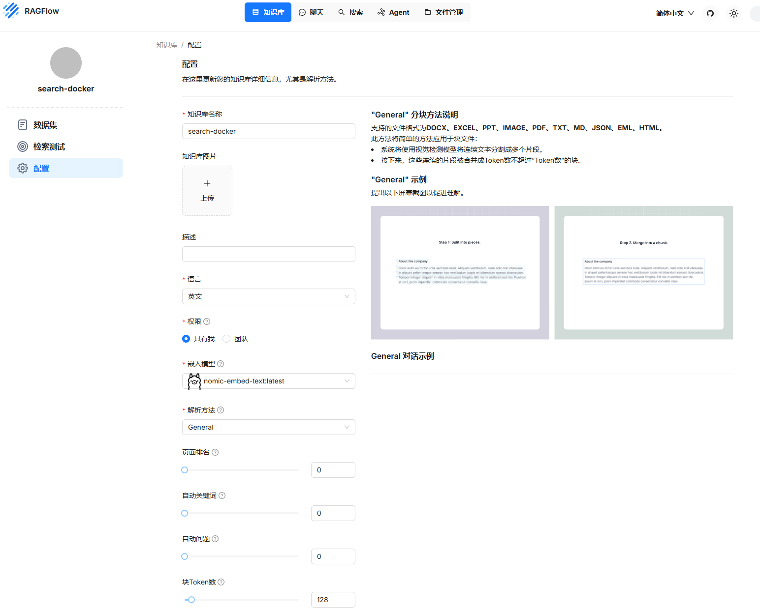Open the Agent tab in navigation

pos(393,12)
